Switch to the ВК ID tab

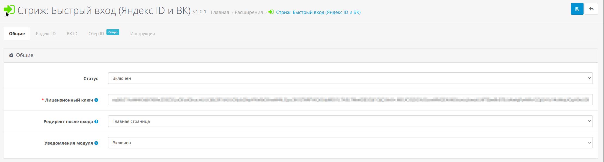(72, 33)
